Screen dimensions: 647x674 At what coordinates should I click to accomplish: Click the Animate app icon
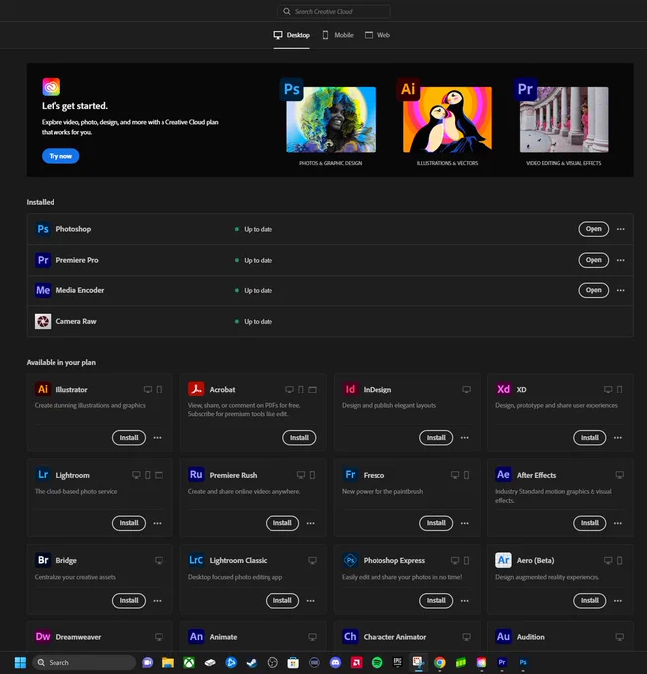pos(196,637)
